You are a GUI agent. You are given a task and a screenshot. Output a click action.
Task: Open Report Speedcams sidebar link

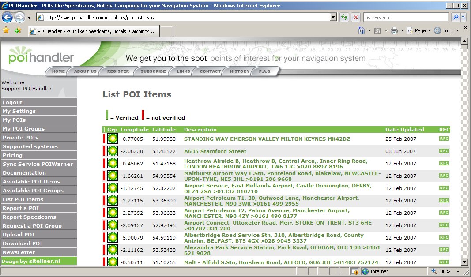pyautogui.click(x=29, y=217)
